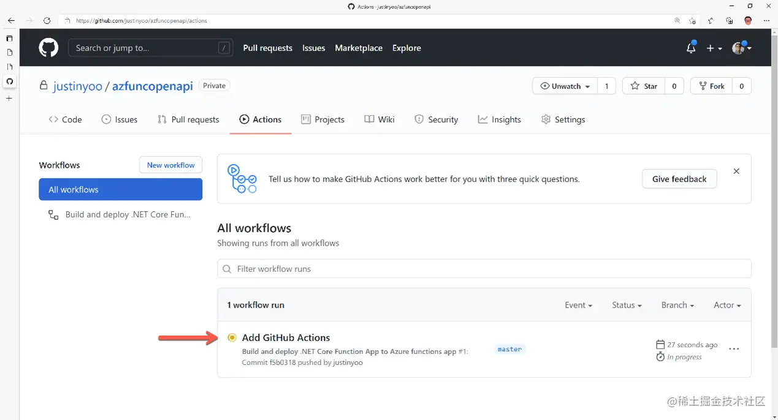Switch to the Insights tab
The image size is (778, 420).
(x=500, y=119)
